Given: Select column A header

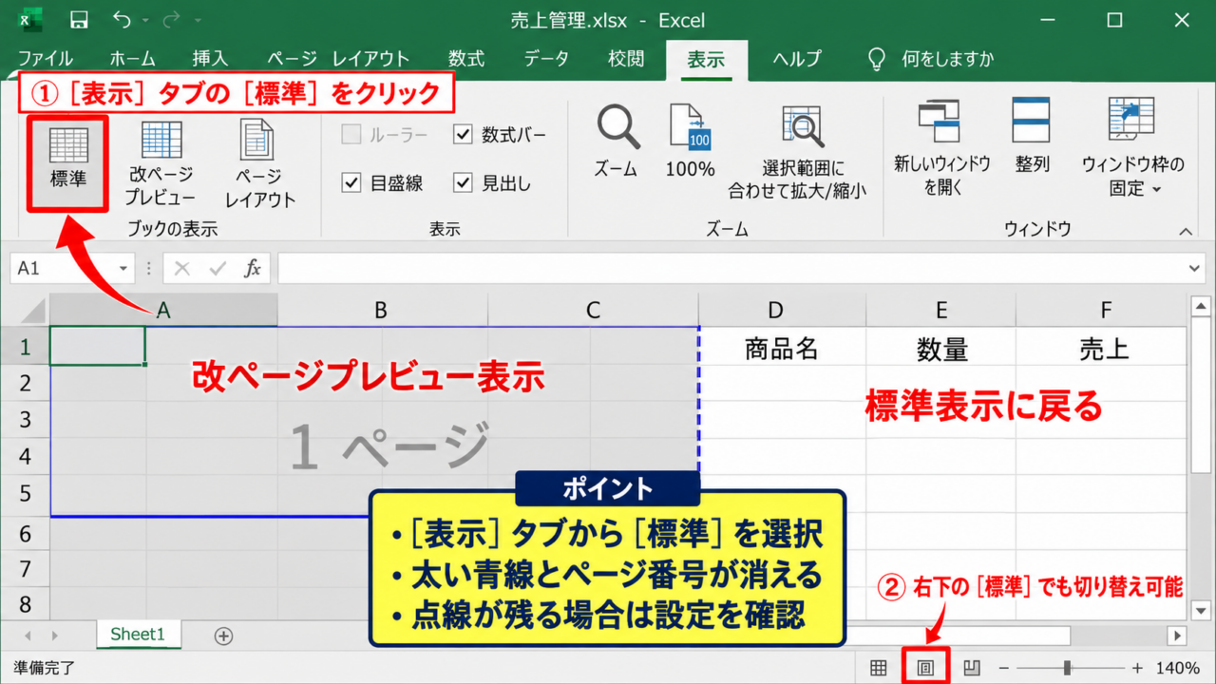Looking at the screenshot, I should 163,310.
